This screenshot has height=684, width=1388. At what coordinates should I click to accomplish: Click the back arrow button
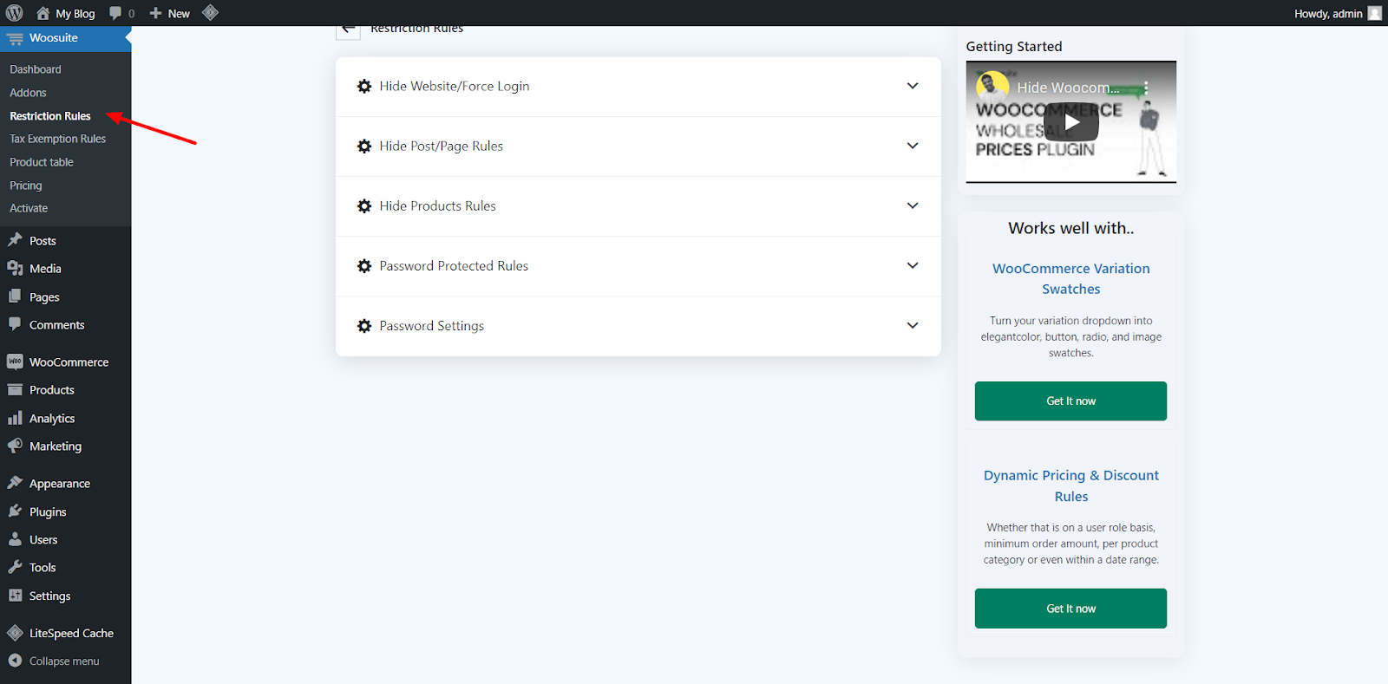tap(348, 29)
